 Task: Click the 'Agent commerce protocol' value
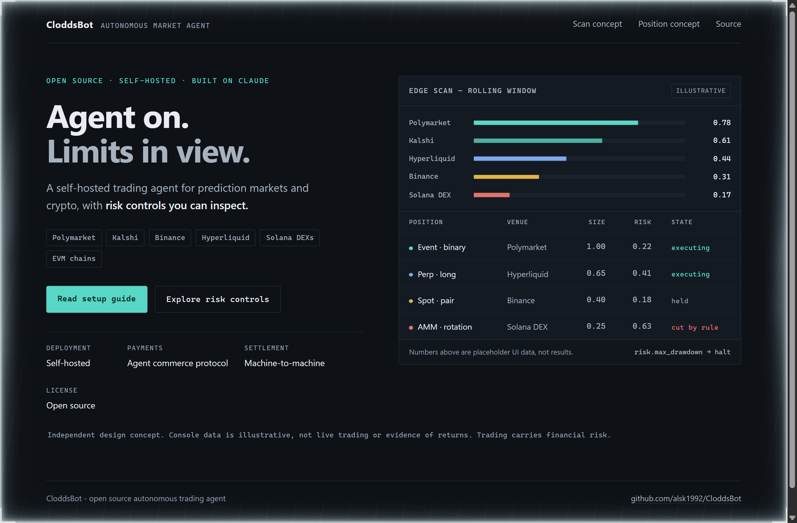(x=177, y=363)
